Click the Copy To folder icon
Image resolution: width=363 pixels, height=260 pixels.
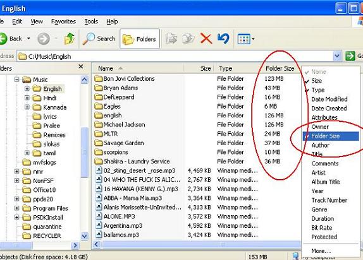(188, 38)
